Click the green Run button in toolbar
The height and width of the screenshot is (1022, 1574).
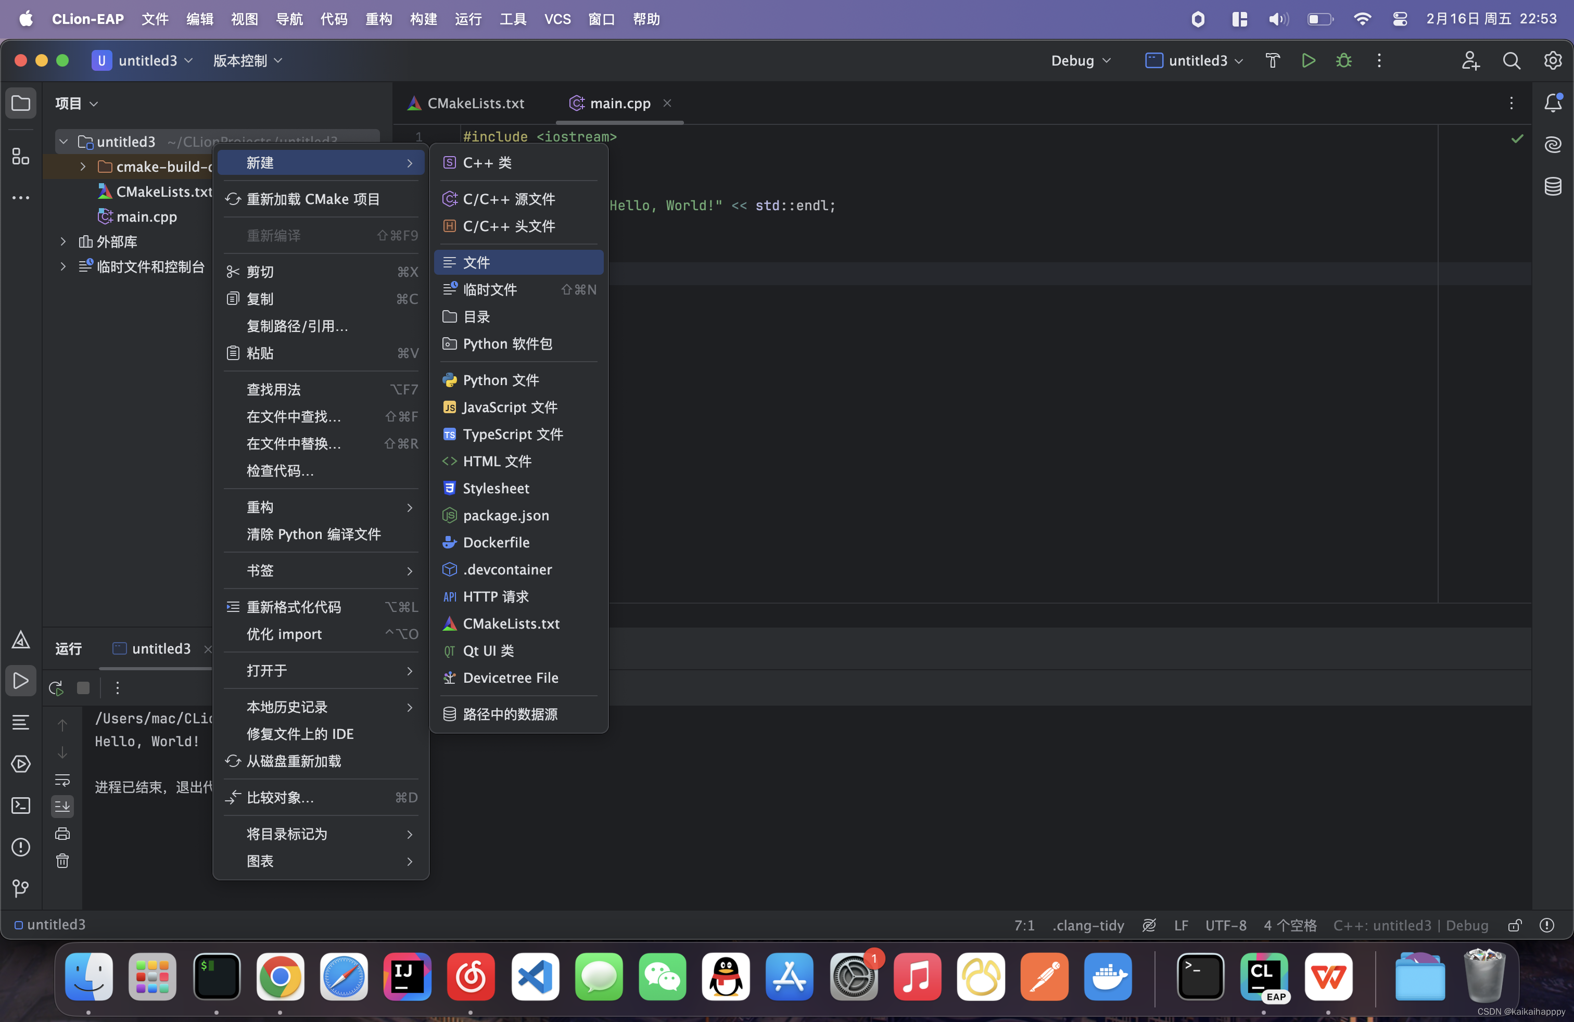[1308, 61]
